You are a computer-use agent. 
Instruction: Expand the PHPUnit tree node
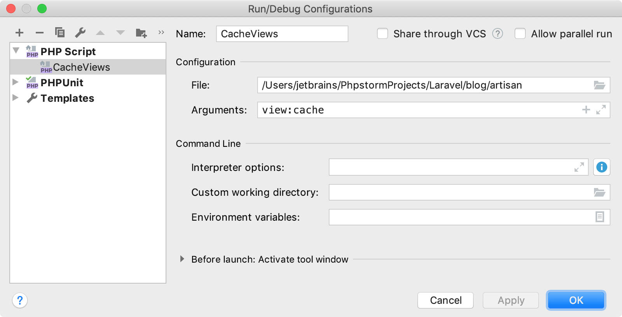point(16,82)
